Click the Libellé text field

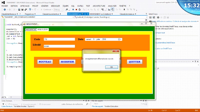point(59,46)
